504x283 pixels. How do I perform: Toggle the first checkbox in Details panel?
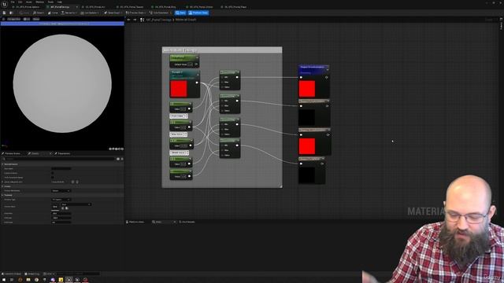(53, 173)
